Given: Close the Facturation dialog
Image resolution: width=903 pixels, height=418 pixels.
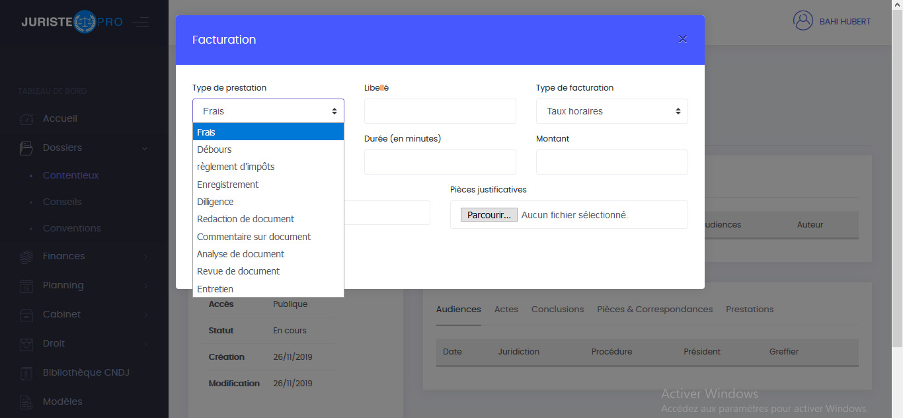Looking at the screenshot, I should coord(683,39).
